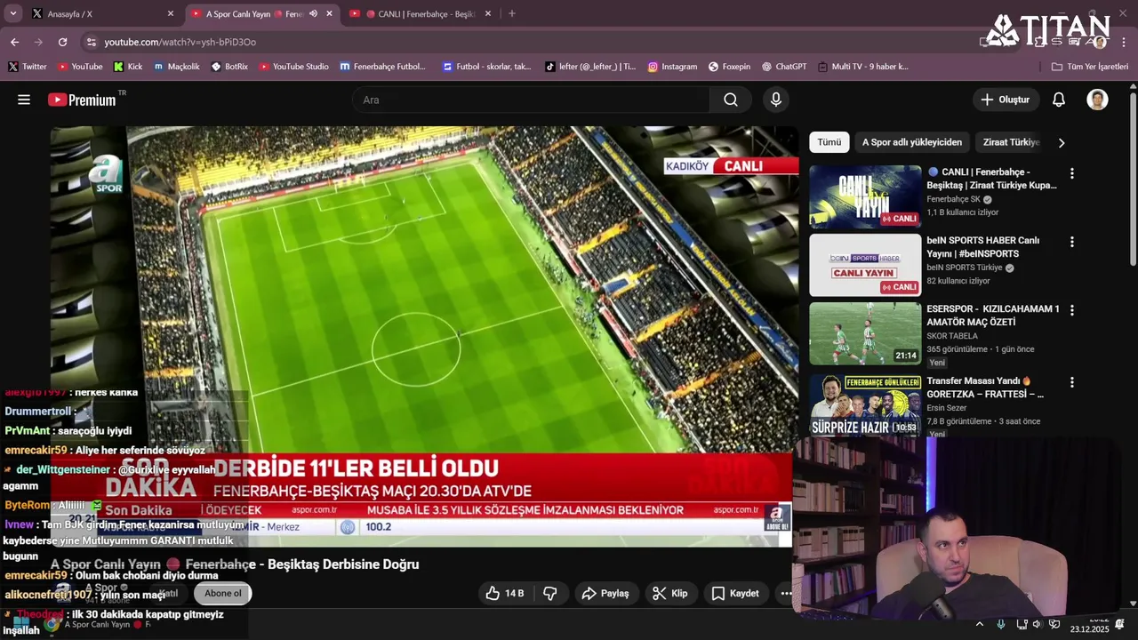This screenshot has width=1138, height=640.
Task: Open the YouTube guide hamburger menu
Action: [24, 100]
